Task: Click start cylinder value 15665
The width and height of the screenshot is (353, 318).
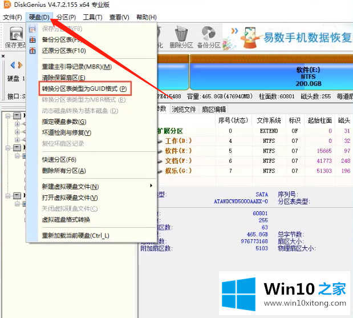Action: [324, 151]
